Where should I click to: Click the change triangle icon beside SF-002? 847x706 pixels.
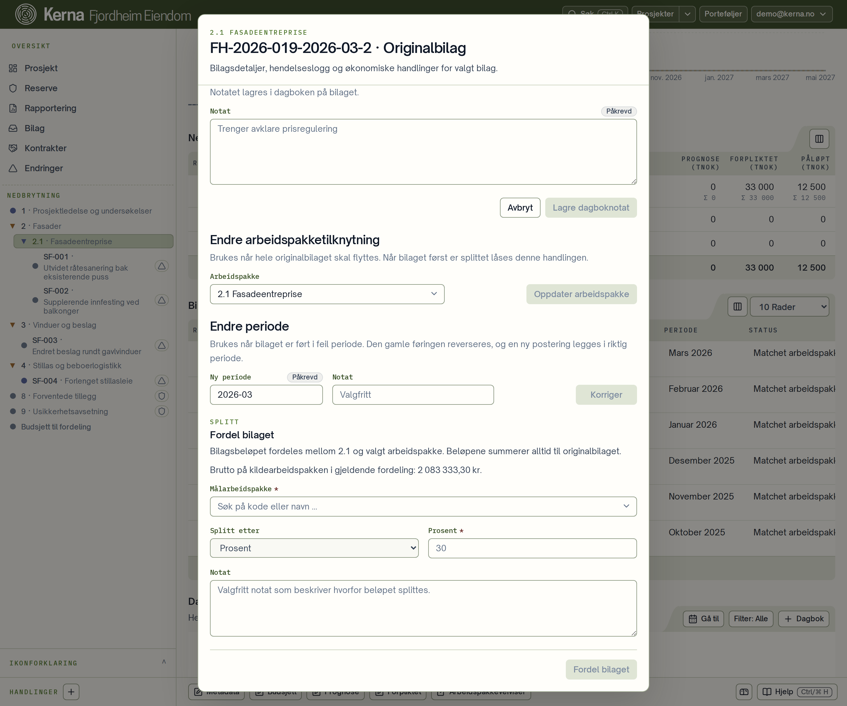click(x=162, y=301)
